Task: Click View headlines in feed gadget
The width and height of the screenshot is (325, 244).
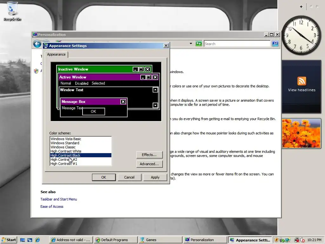Action: tap(302, 90)
